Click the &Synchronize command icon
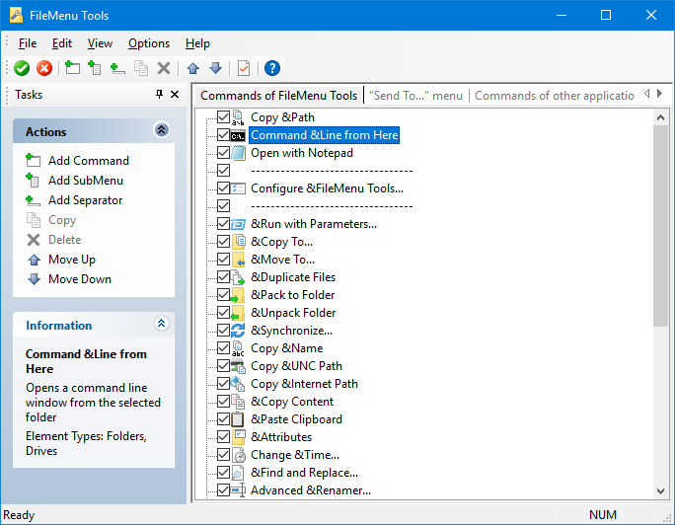 pyautogui.click(x=238, y=331)
